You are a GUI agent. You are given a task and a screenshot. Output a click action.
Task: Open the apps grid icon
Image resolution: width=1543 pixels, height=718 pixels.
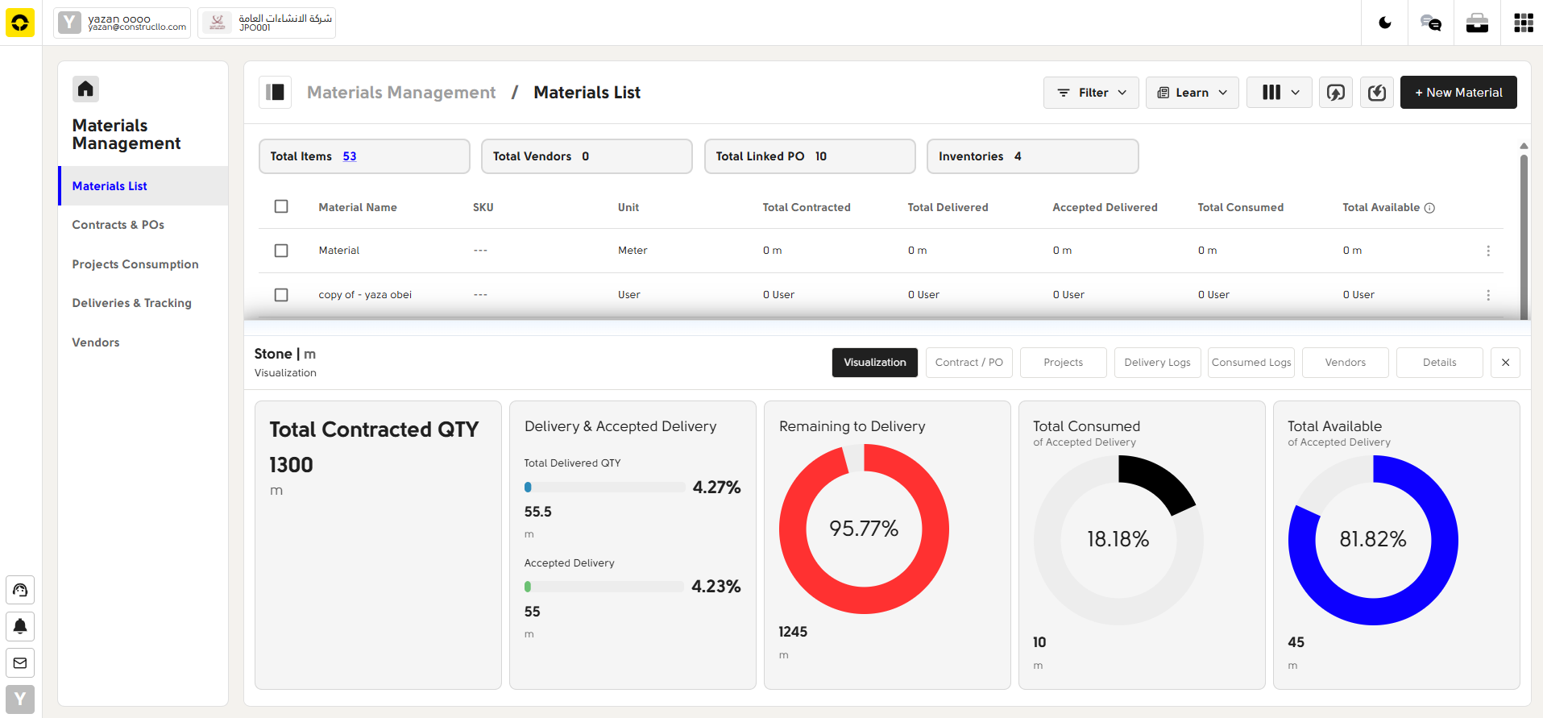point(1524,23)
